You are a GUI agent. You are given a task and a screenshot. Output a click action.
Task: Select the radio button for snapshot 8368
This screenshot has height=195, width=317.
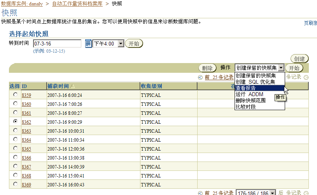click(15, 175)
